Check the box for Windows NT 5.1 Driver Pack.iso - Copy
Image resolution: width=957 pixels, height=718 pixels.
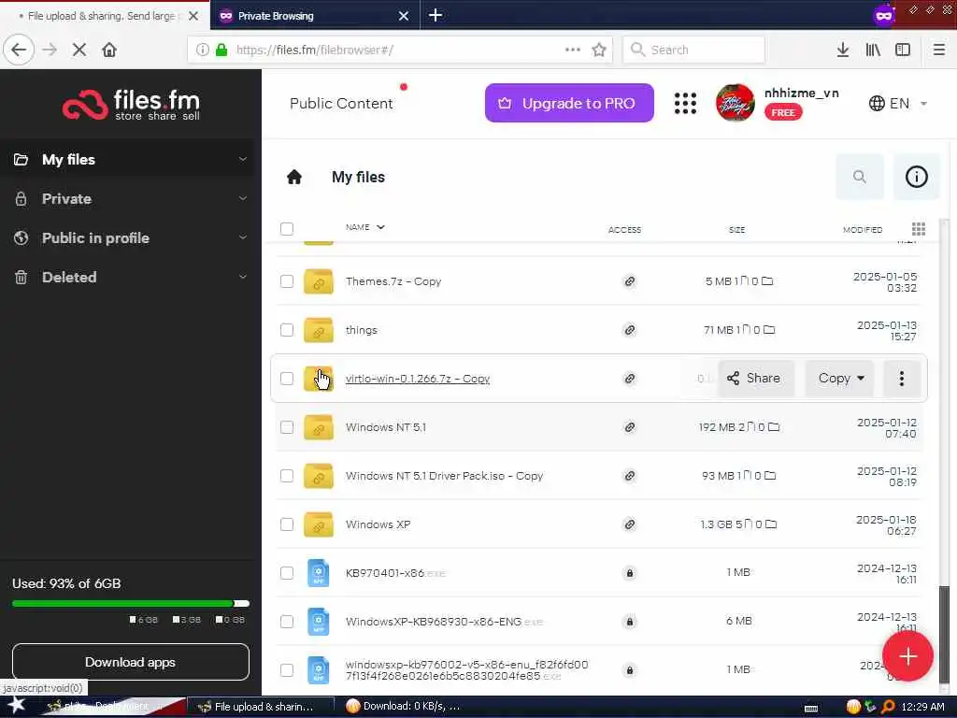click(x=287, y=476)
